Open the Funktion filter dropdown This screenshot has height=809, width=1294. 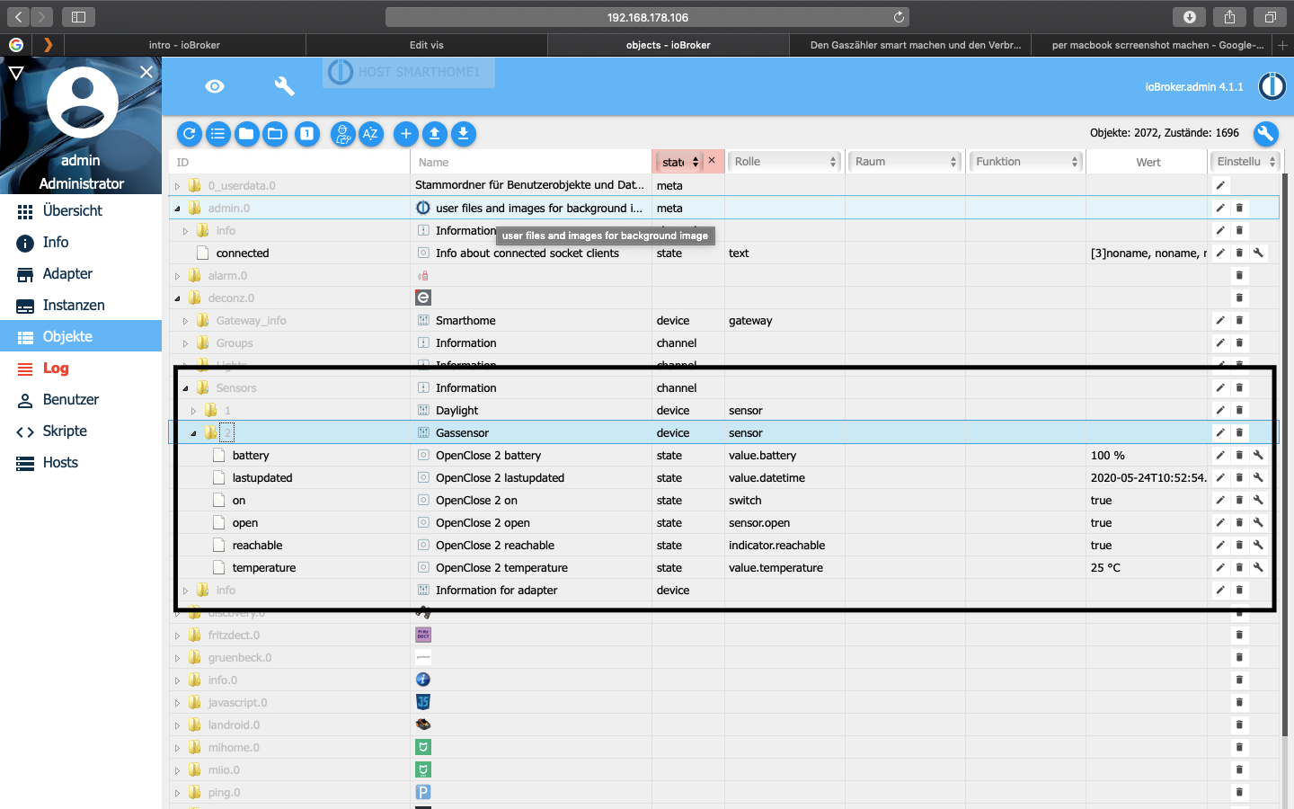(x=1026, y=162)
